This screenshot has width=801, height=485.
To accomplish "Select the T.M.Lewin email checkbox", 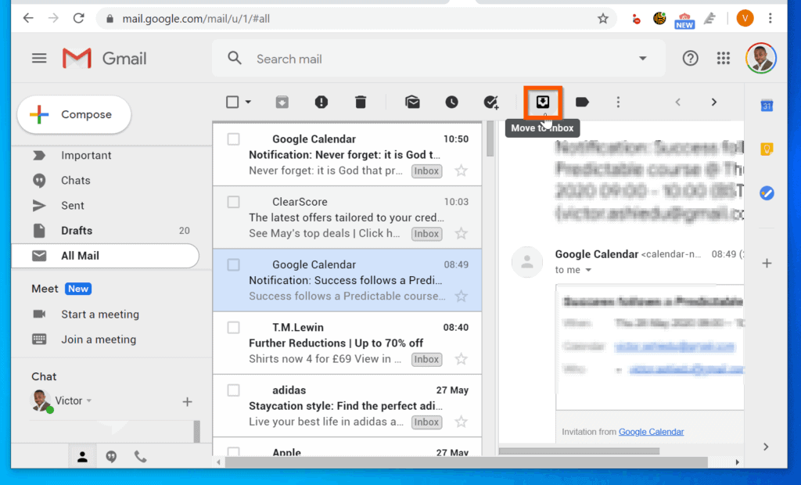I will (233, 328).
